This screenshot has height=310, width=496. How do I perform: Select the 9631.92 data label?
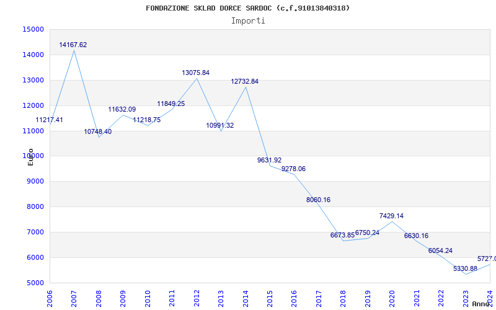click(x=270, y=160)
